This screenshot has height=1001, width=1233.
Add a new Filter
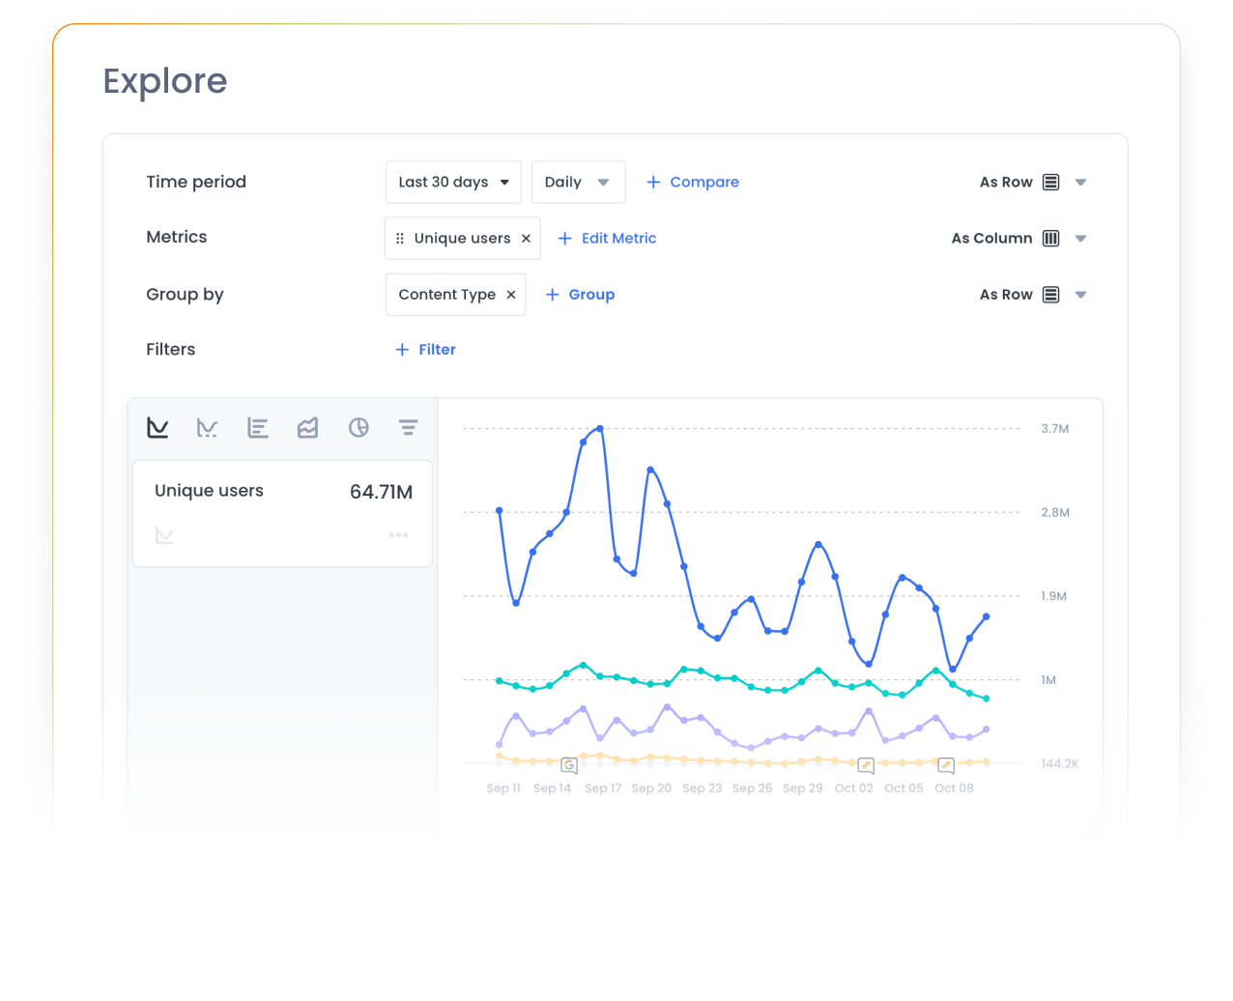point(425,350)
